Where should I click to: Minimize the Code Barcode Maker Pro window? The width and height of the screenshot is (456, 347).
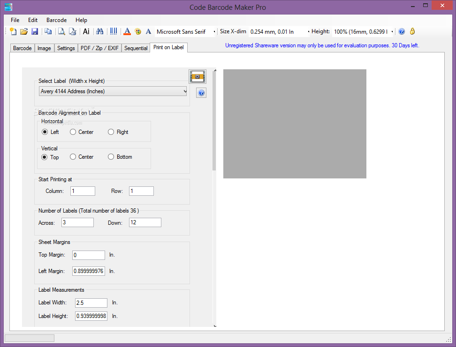click(x=413, y=6)
